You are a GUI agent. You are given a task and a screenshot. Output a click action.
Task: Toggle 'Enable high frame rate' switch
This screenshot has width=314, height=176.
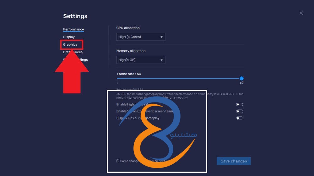pyautogui.click(x=240, y=104)
